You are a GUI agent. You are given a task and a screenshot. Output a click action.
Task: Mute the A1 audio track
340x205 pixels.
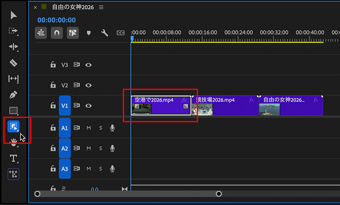[89, 128]
